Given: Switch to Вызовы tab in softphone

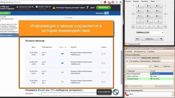Looking at the screenshot, I should tap(136, 1).
